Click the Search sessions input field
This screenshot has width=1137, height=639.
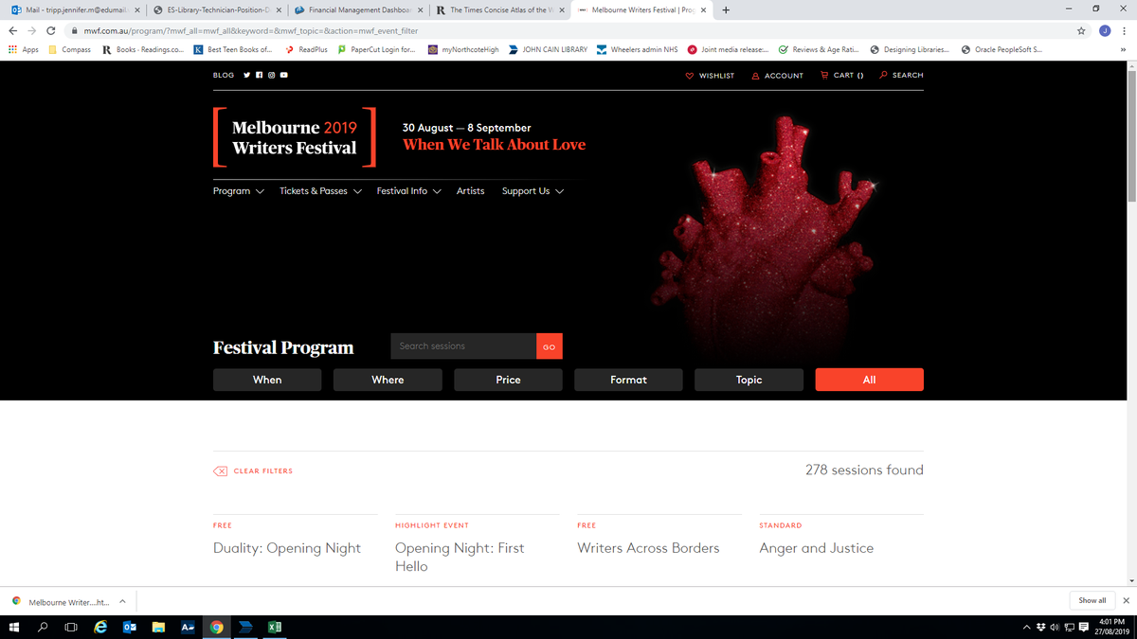(463, 346)
